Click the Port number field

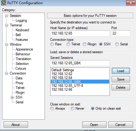121,33
